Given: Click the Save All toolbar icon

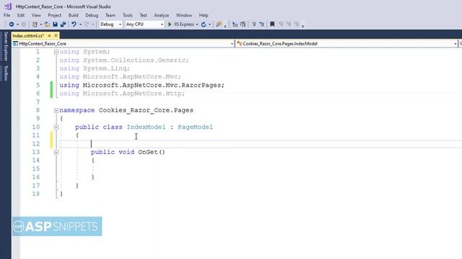Looking at the screenshot, I should coord(63,24).
